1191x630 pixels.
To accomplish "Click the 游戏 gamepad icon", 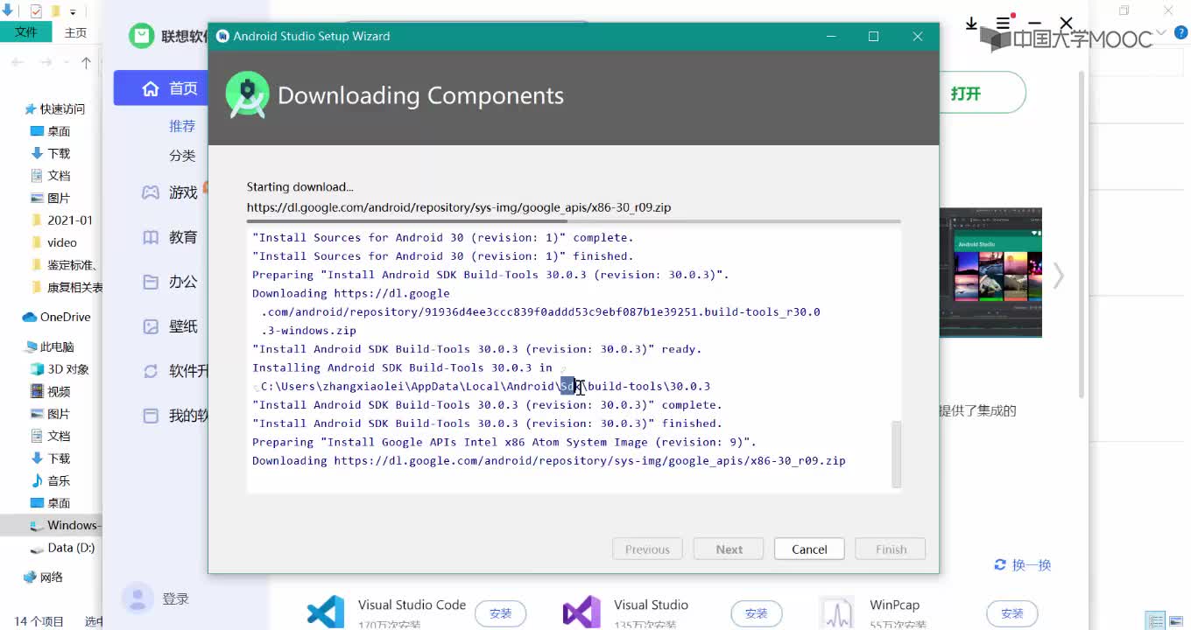I will (151, 192).
